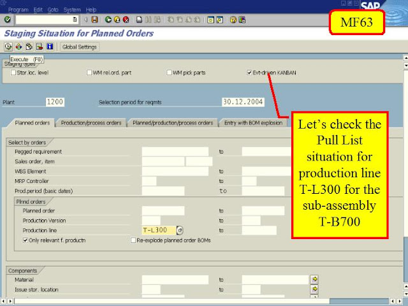This screenshot has width=408, height=306.
Task: Open the window menu icon at top-left
Action: pyautogui.click(x=3, y=3)
